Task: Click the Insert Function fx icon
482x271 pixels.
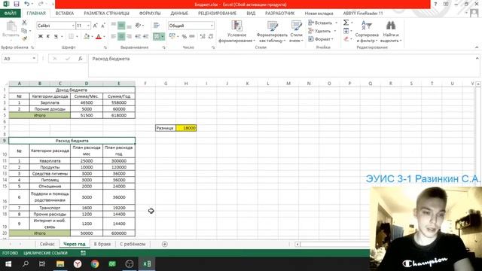Action: (x=81, y=59)
